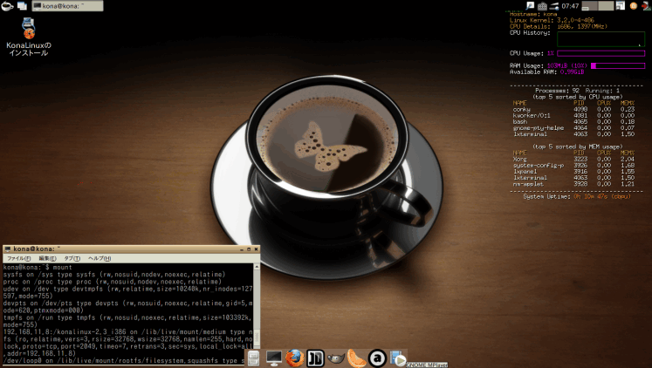Click the terminal scrollbar up arrow
This screenshot has width=652, height=368.
257,266
